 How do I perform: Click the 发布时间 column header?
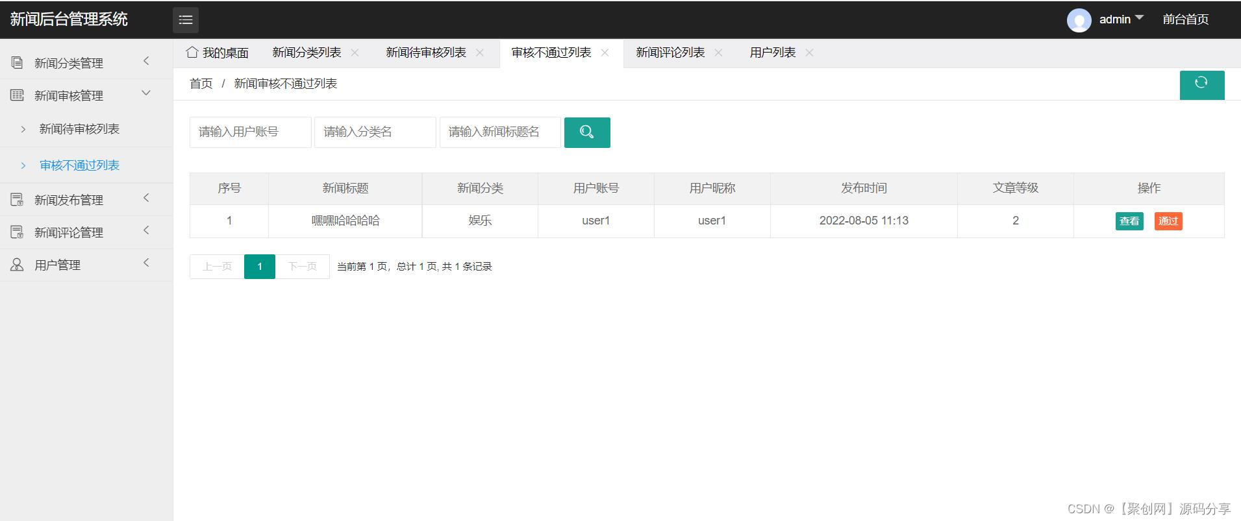tap(864, 189)
